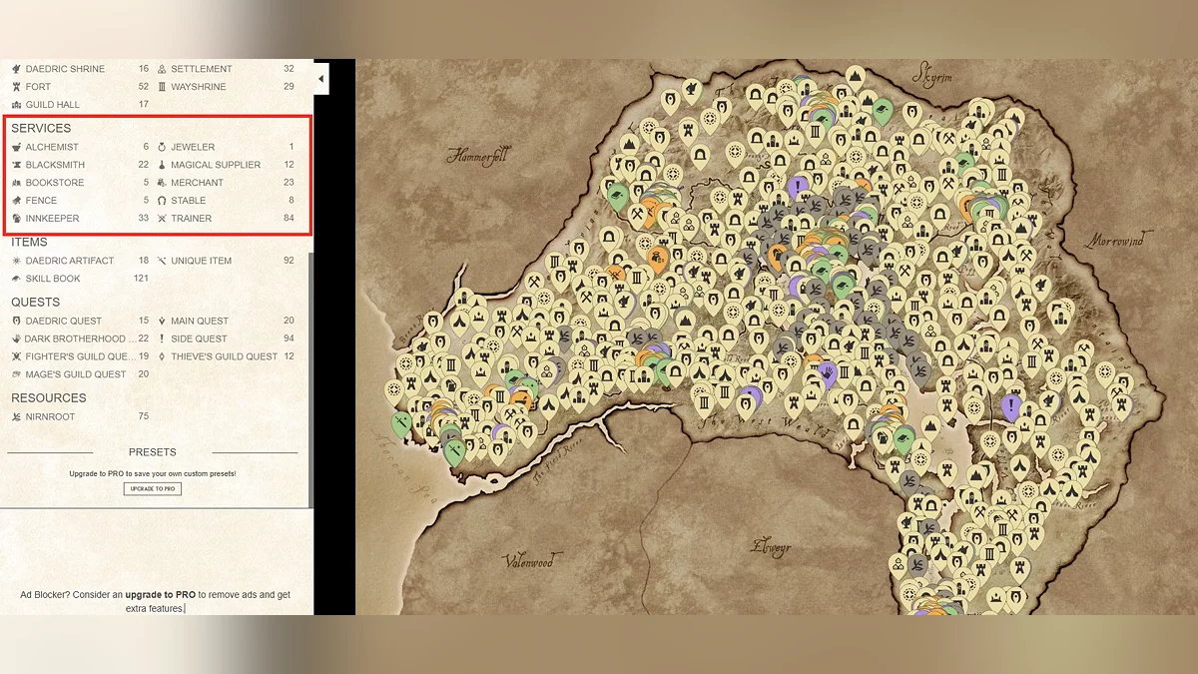
Task: Click the Skill Book icon under Items
Action: (x=16, y=279)
